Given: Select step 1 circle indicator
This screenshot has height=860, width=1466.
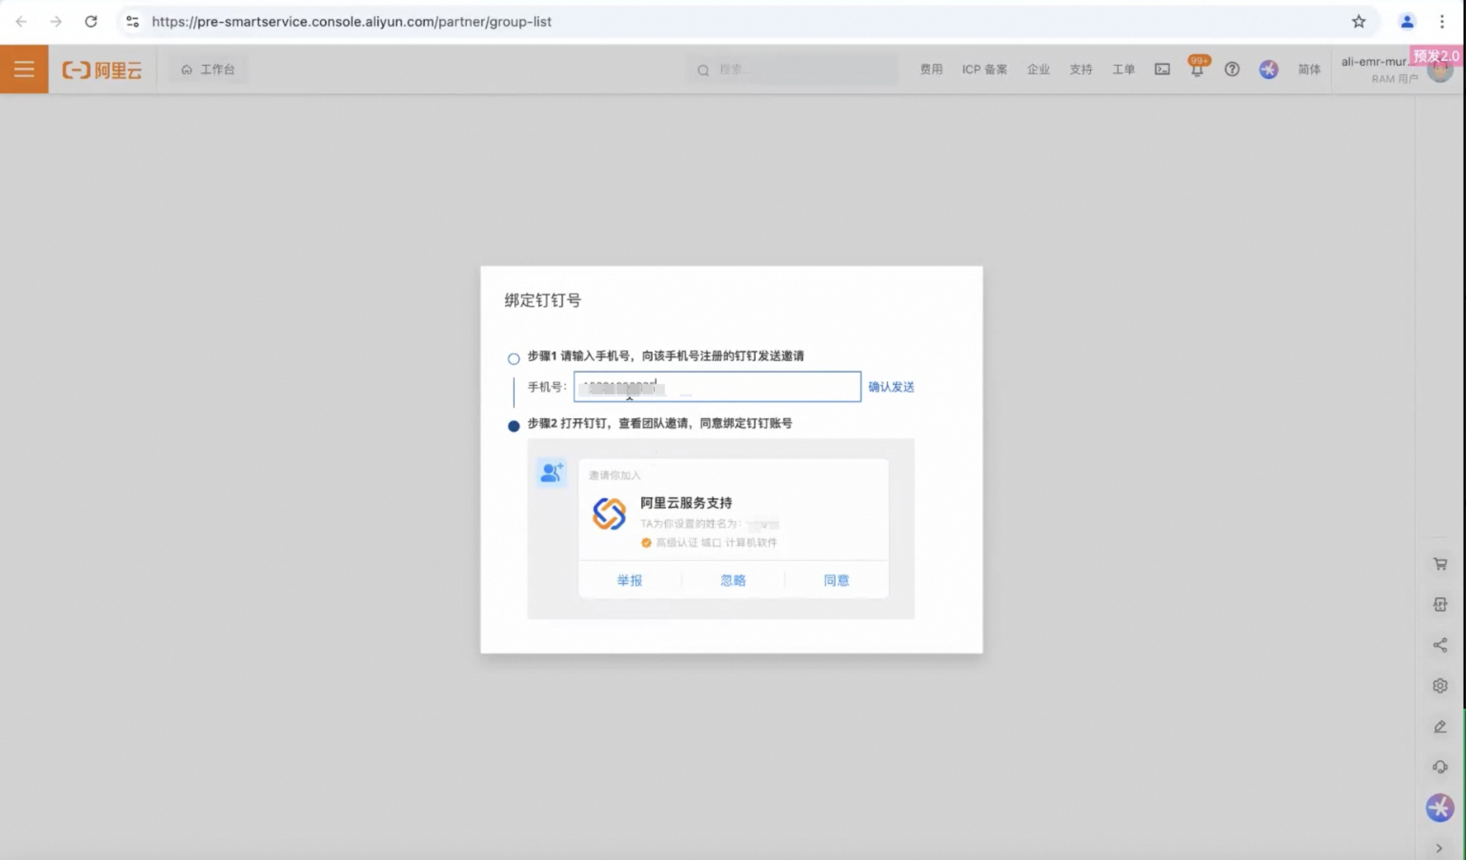Looking at the screenshot, I should tap(514, 359).
